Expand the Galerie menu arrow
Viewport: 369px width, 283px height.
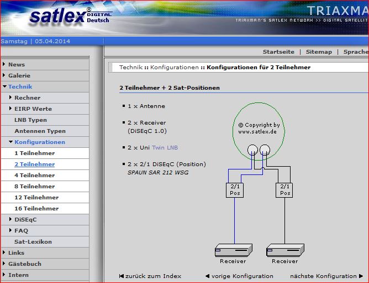click(4, 75)
